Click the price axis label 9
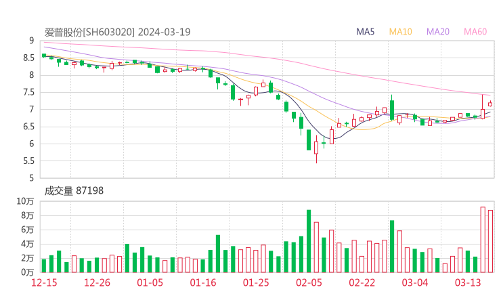 (31, 41)
